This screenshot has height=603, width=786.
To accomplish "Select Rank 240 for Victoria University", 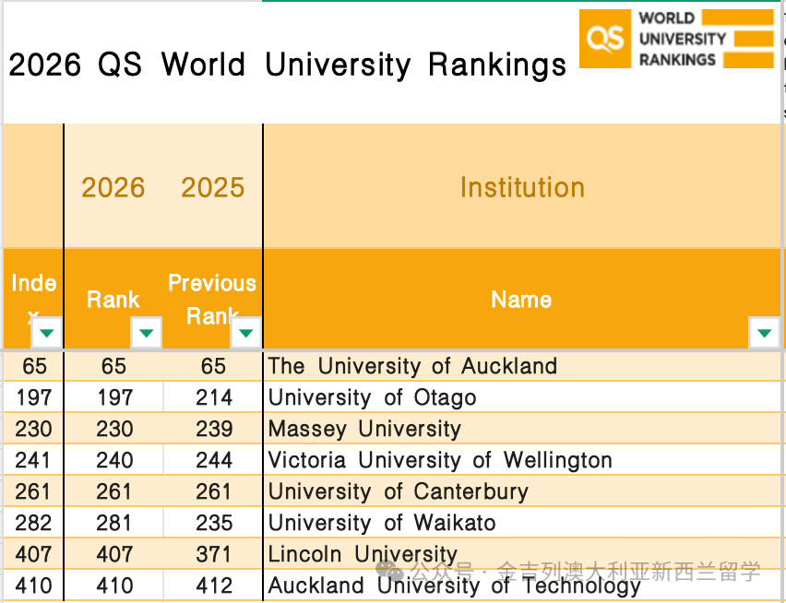I will [x=113, y=460].
